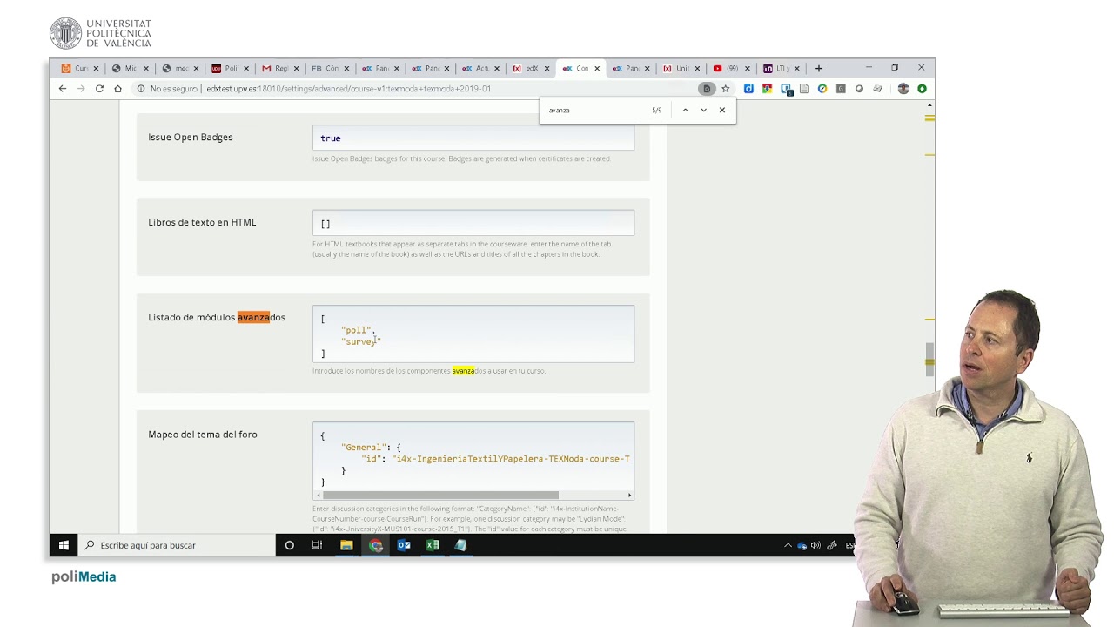Image resolution: width=1114 pixels, height=627 pixels.
Task: Click the 'Issue Open Badges' value field
Action: (473, 138)
